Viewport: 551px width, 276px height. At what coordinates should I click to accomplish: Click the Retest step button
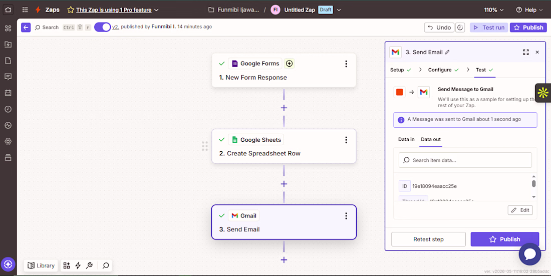click(428, 239)
